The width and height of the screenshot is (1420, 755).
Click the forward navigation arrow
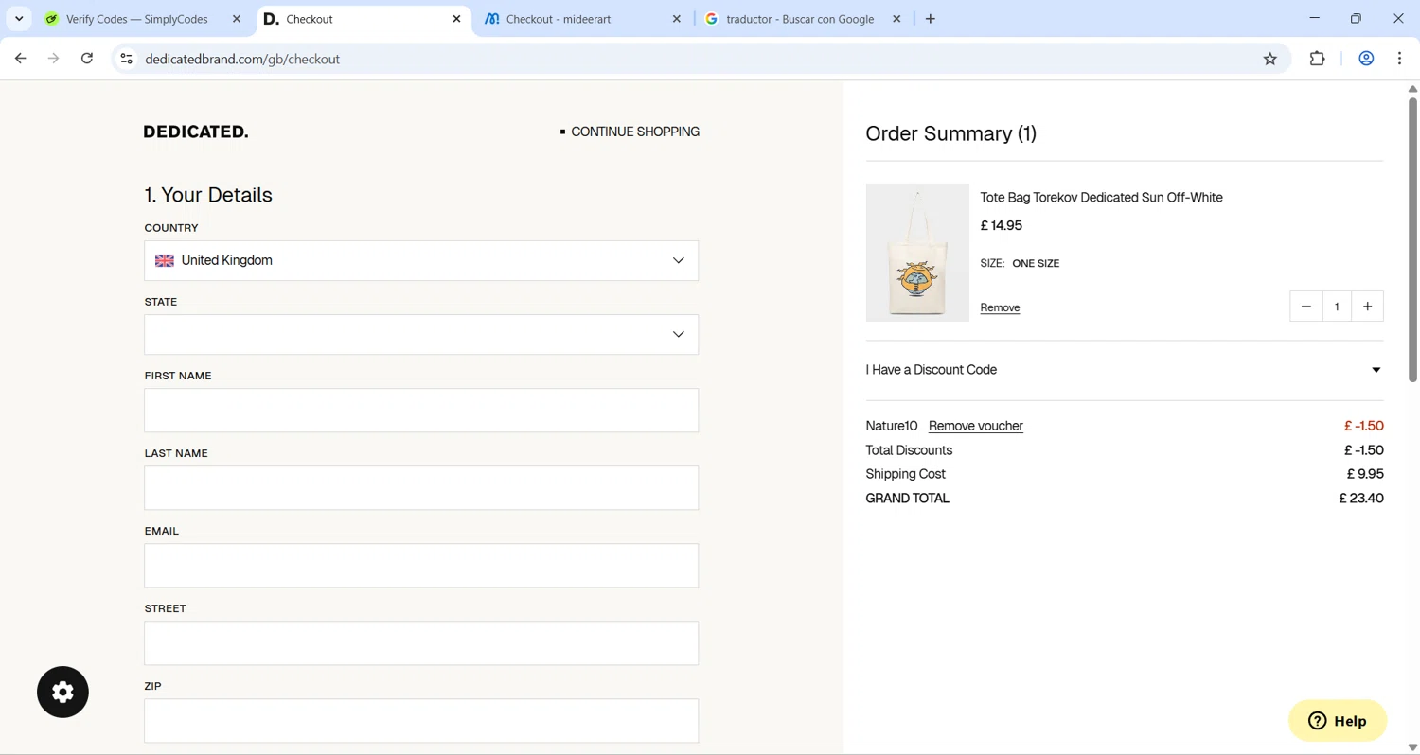click(x=54, y=59)
